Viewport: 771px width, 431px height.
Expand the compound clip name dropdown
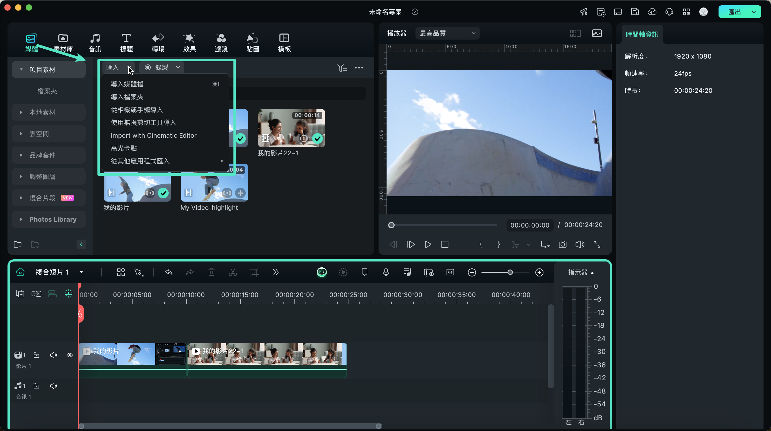pyautogui.click(x=81, y=272)
